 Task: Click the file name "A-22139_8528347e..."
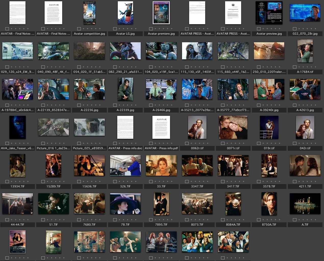click(x=53, y=110)
